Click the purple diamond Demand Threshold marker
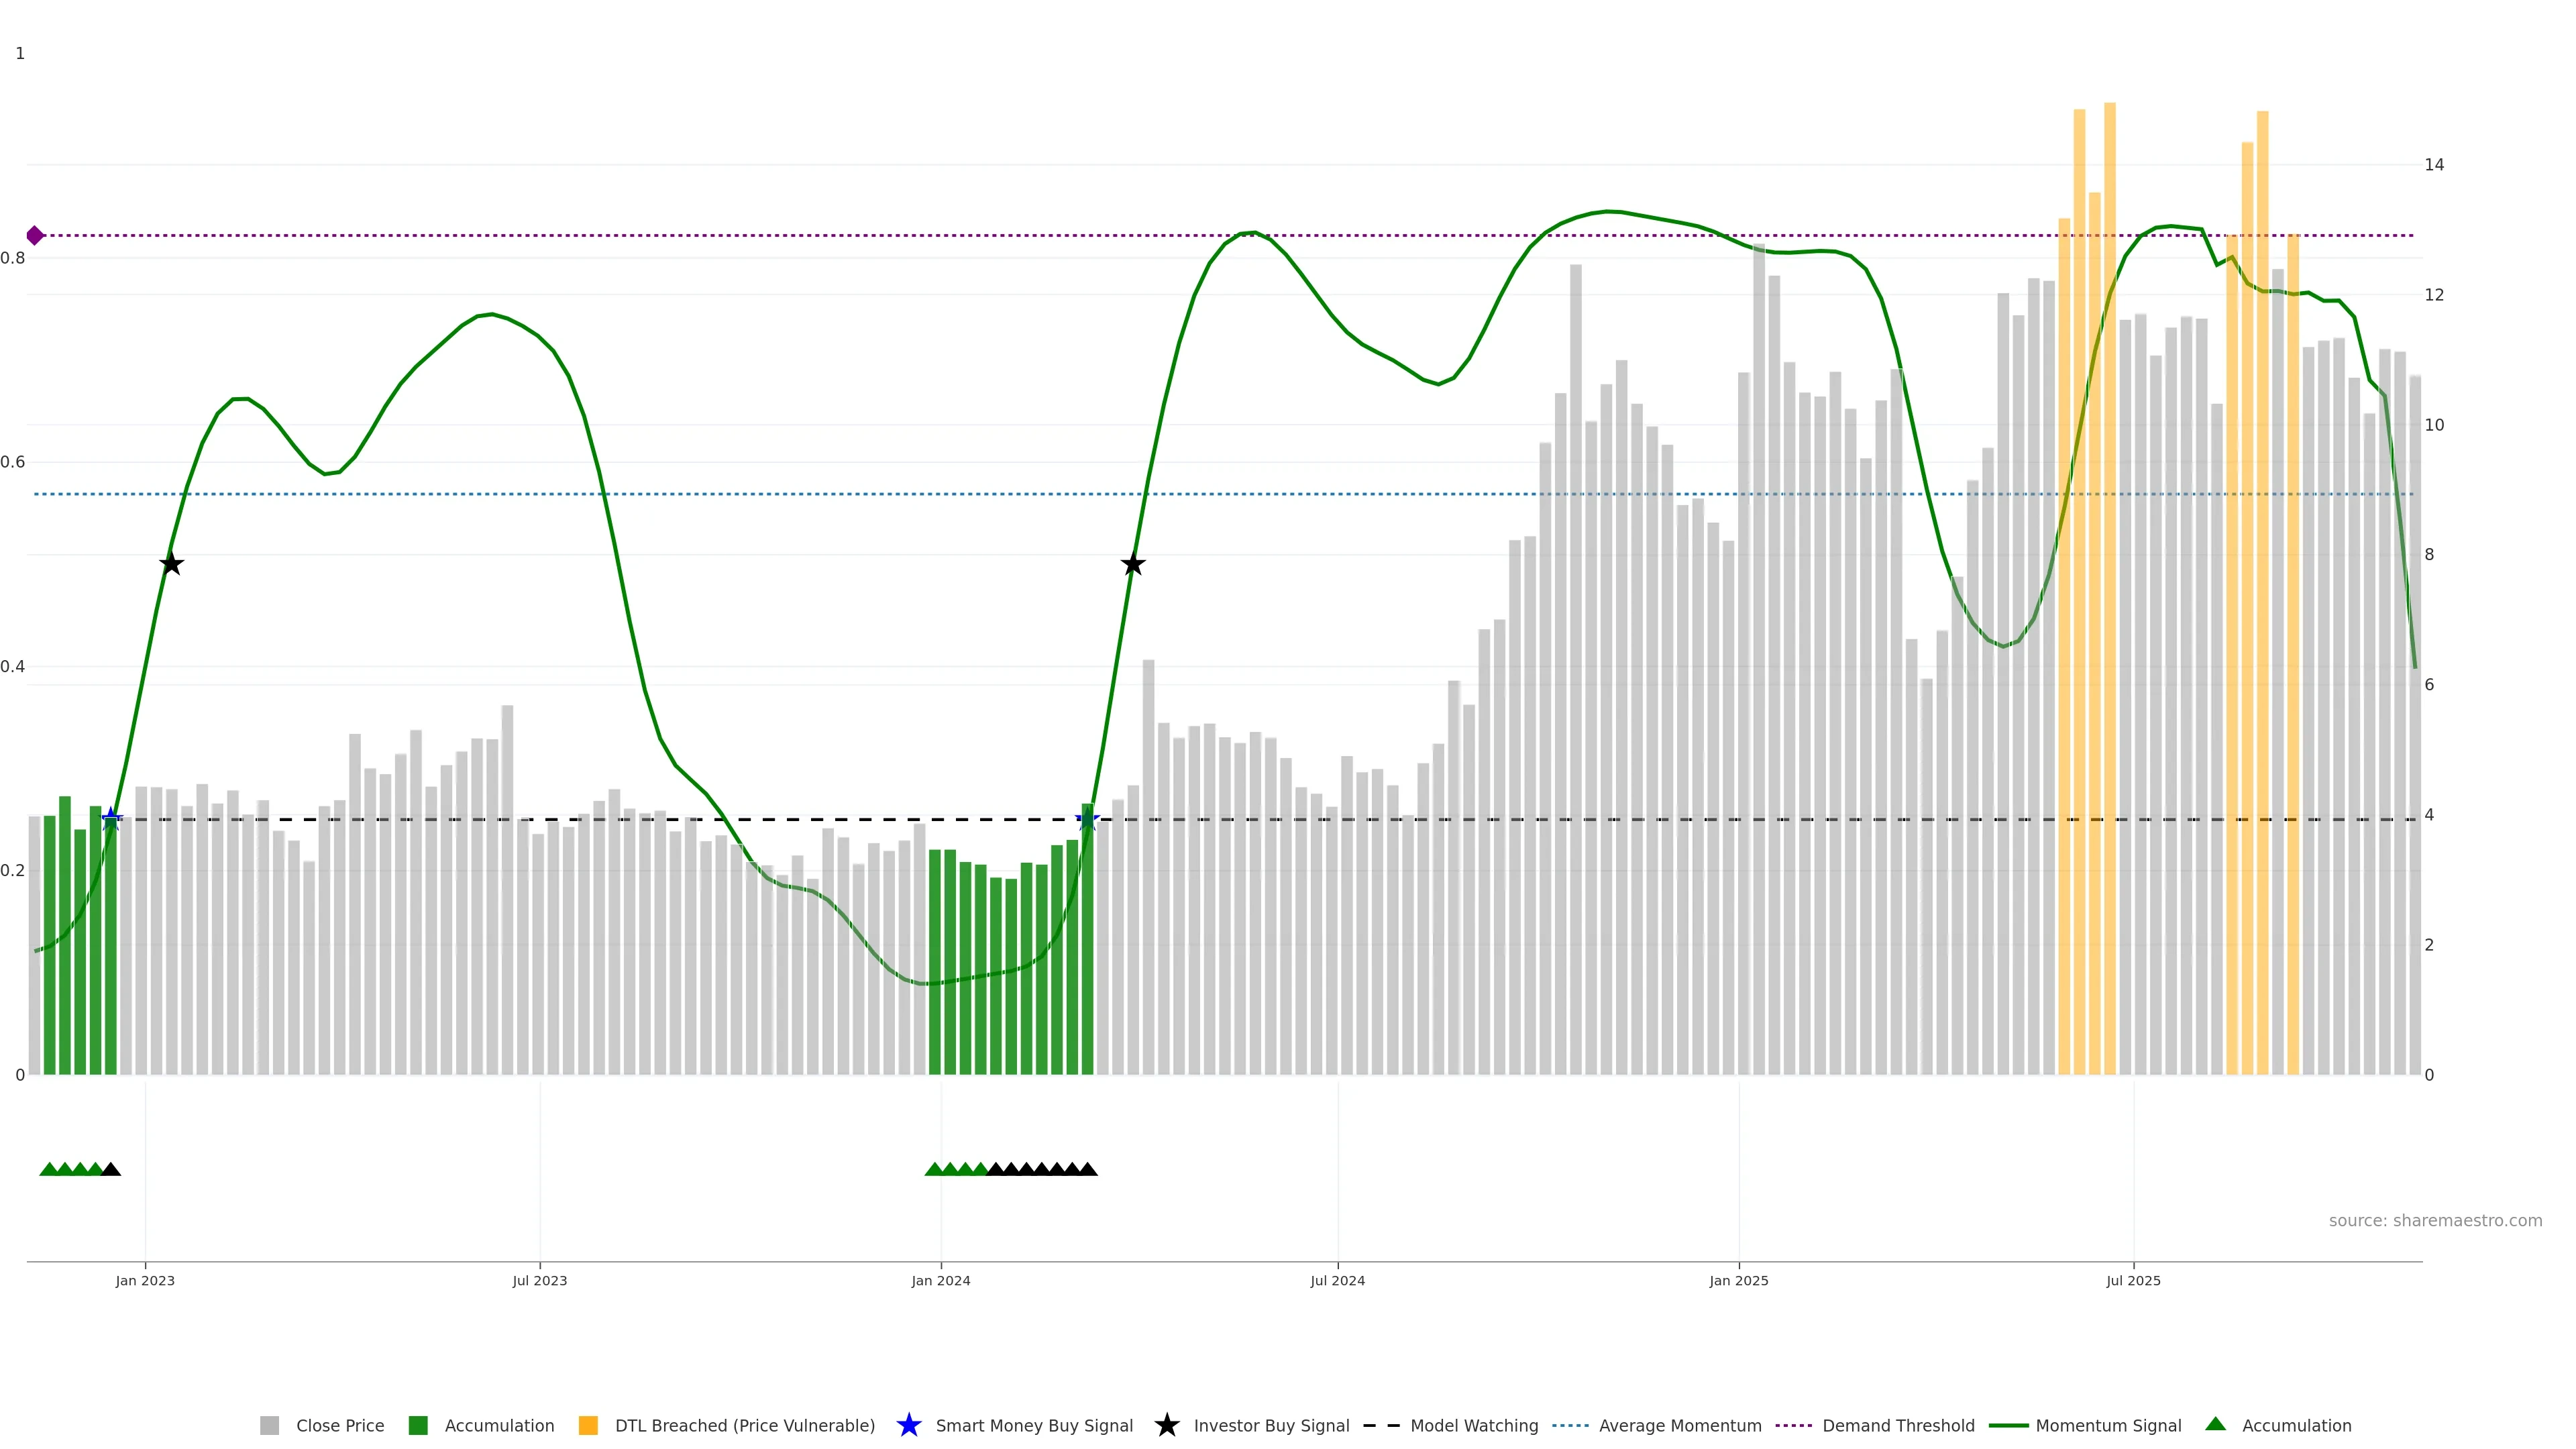The width and height of the screenshot is (2576, 1449). point(35,235)
